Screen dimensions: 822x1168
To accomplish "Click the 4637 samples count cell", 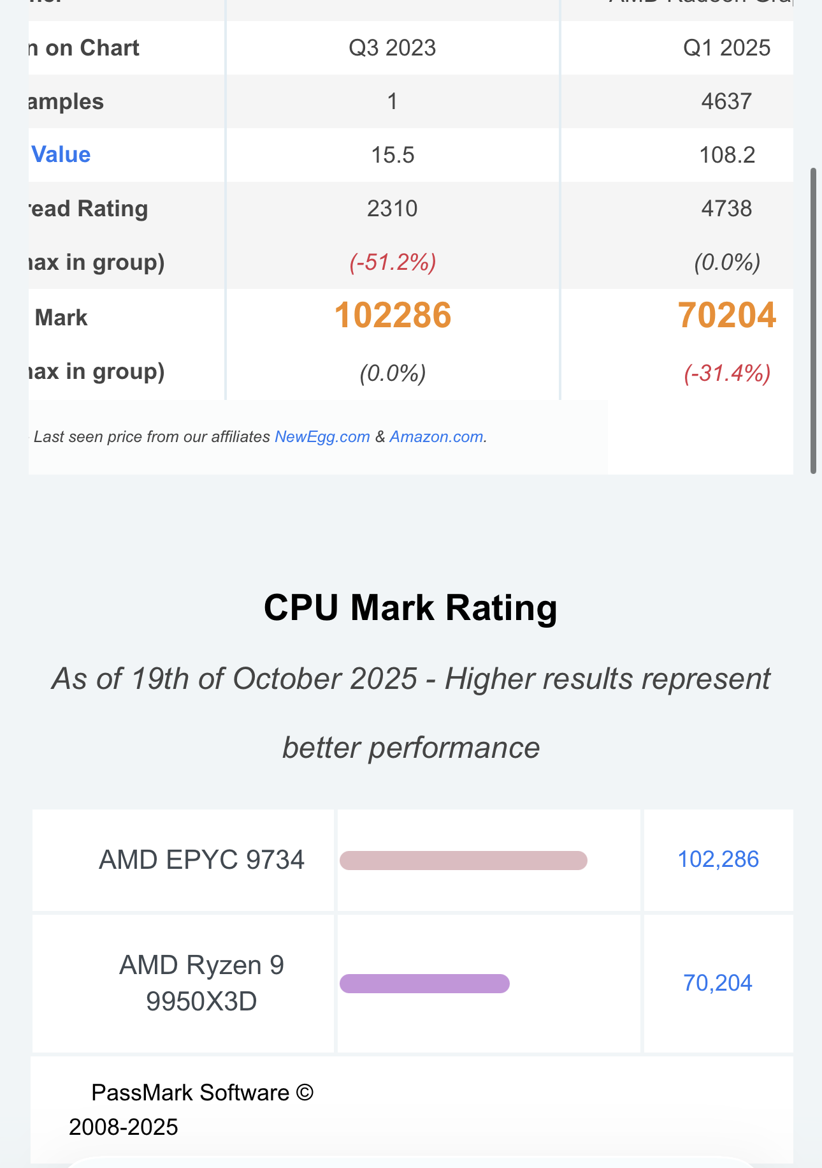I will 726,101.
